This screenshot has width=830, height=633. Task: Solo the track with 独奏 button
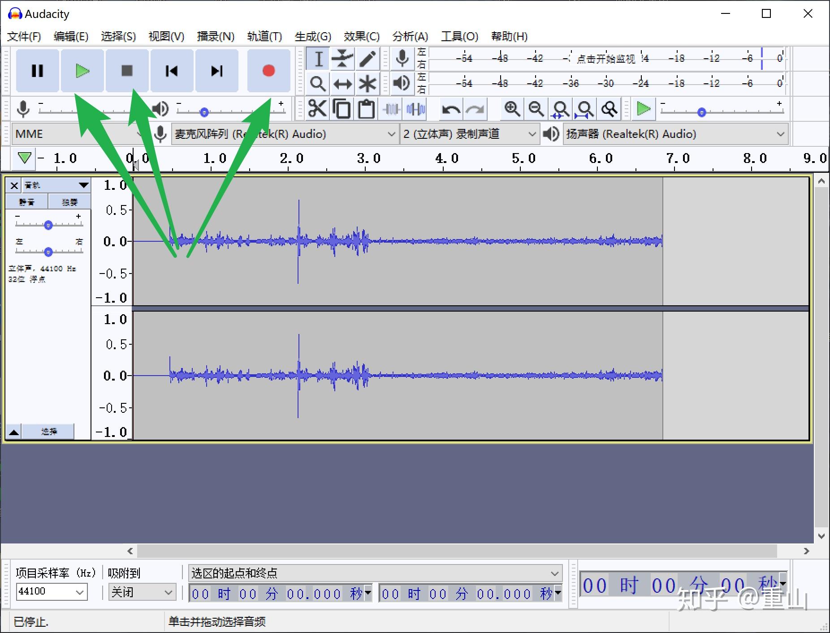tap(69, 202)
